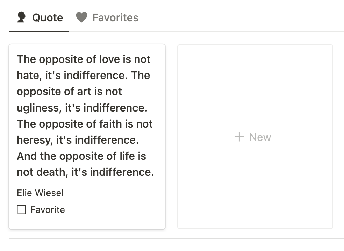344x251 pixels.
Task: Click the text "not death, it's indifference."
Action: click(x=85, y=172)
